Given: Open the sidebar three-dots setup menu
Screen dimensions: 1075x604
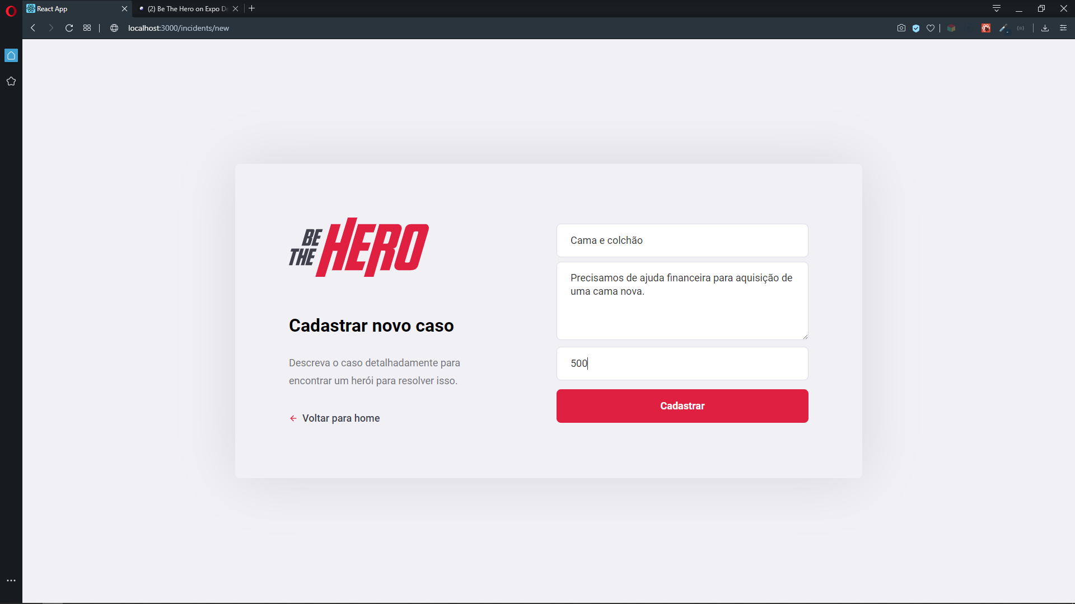Looking at the screenshot, I should 11,581.
